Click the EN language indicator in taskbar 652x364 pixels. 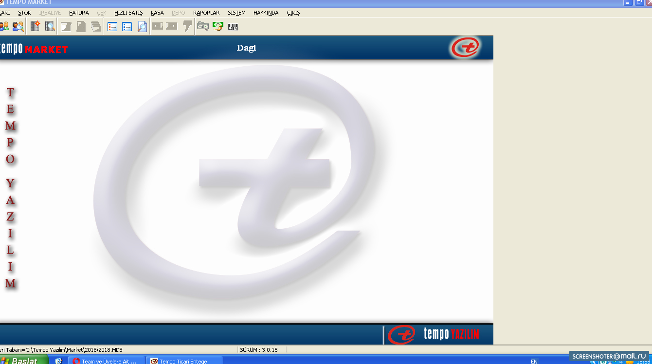click(x=534, y=361)
